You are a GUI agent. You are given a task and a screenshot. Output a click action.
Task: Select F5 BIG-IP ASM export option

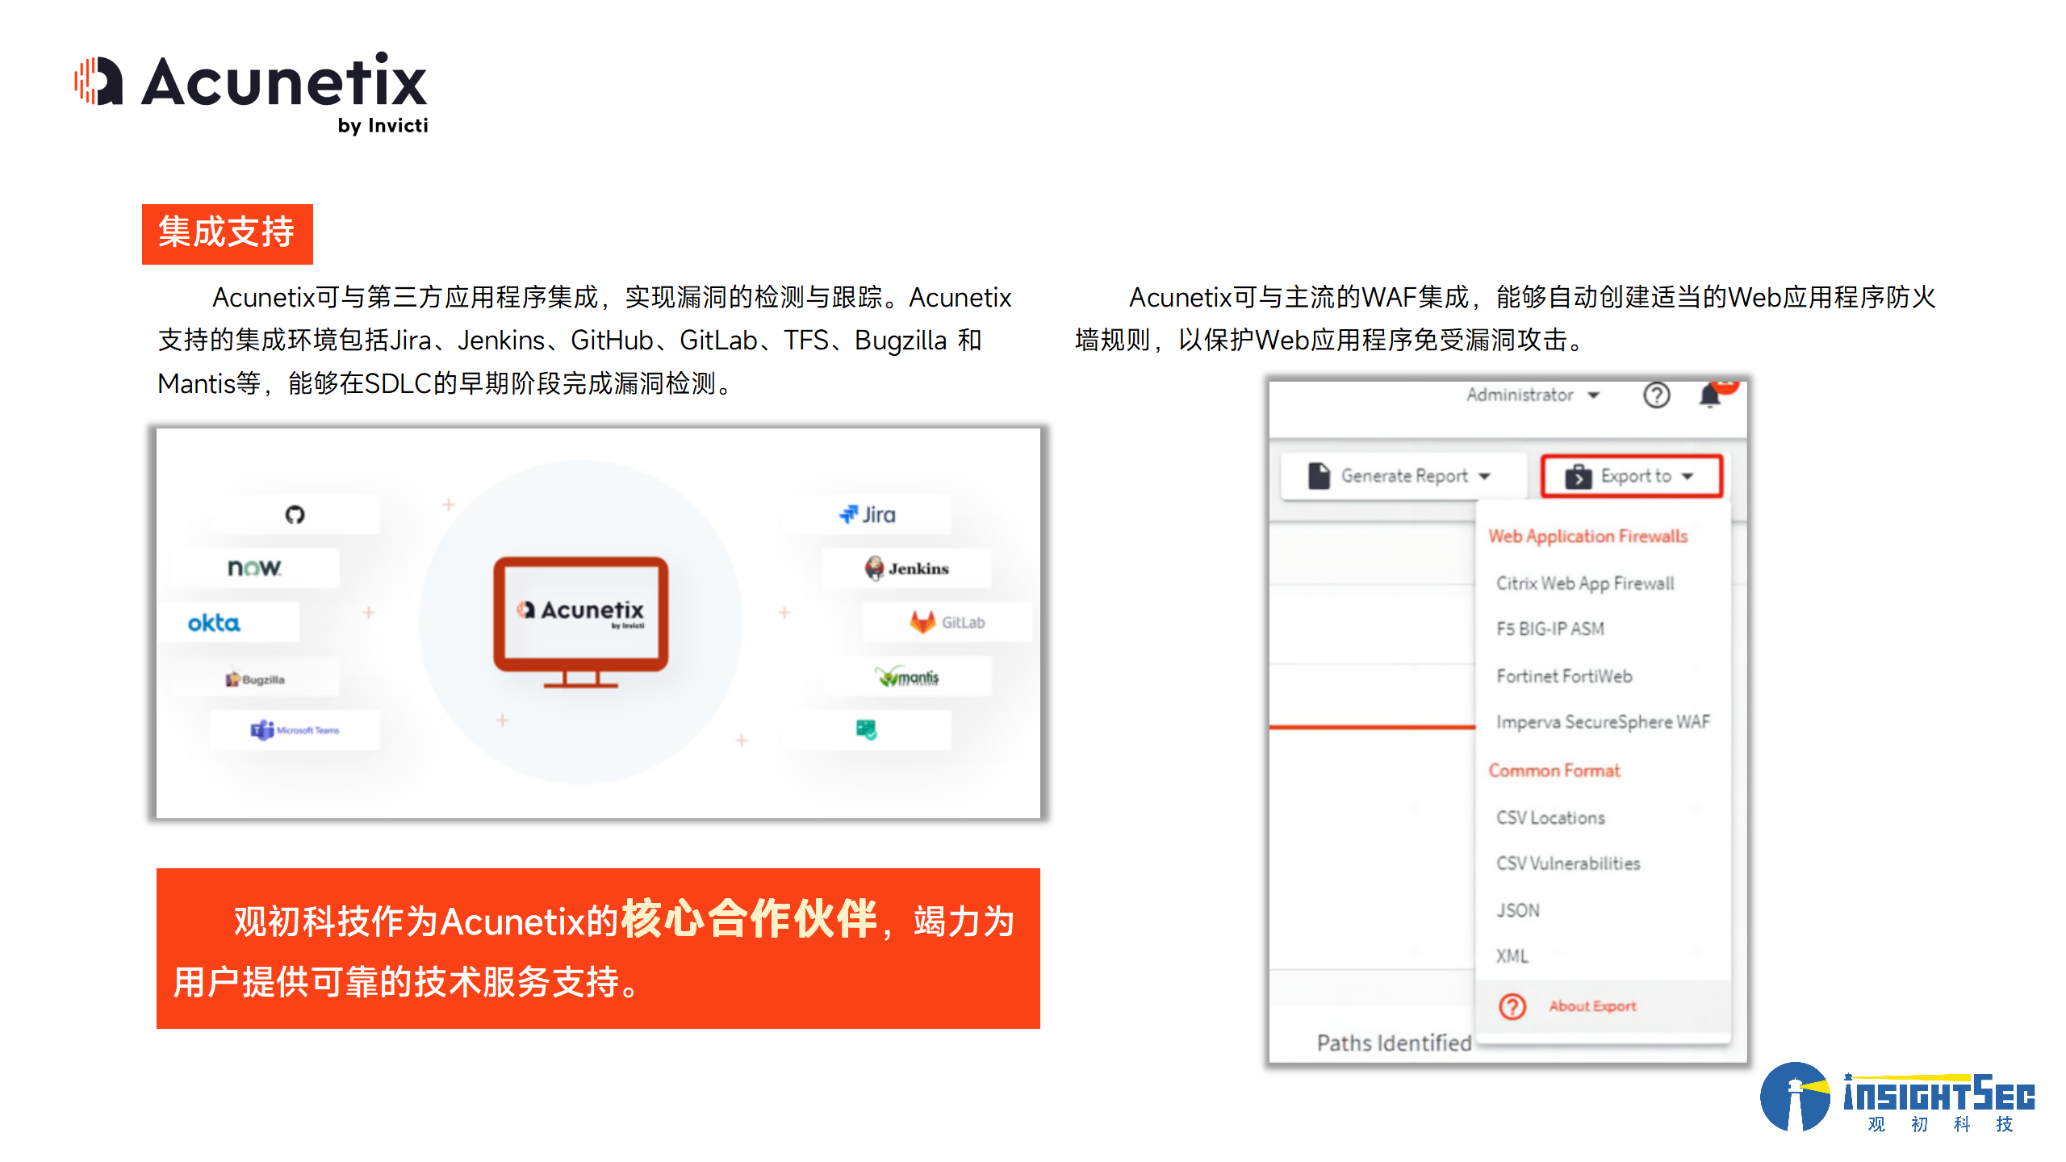tap(1549, 629)
